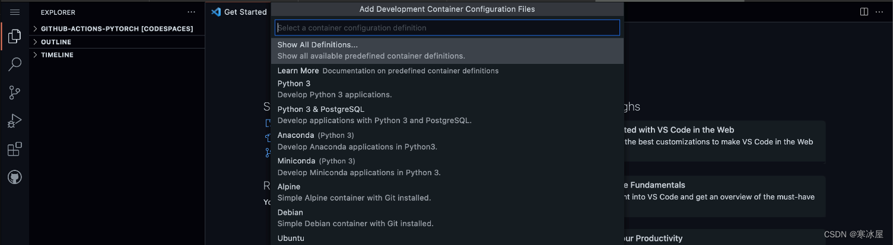893x245 pixels.
Task: Open the Run and Debug view
Action: (x=15, y=121)
